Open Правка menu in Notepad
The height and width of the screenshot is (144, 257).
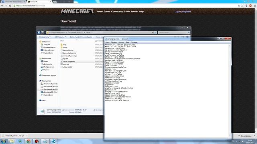[x=114, y=42]
